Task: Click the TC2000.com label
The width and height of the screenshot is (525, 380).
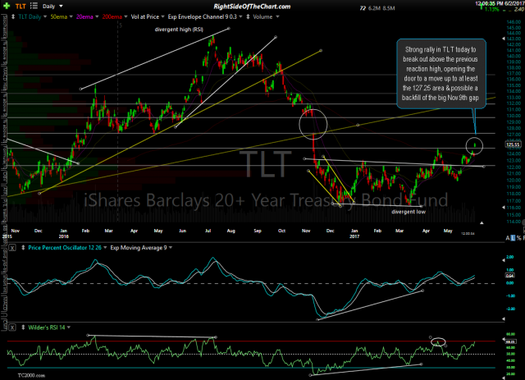Action: tap(31, 375)
